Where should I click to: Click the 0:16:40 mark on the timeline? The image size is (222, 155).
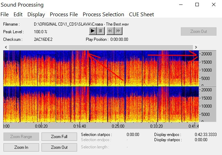[x=80, y=126]
